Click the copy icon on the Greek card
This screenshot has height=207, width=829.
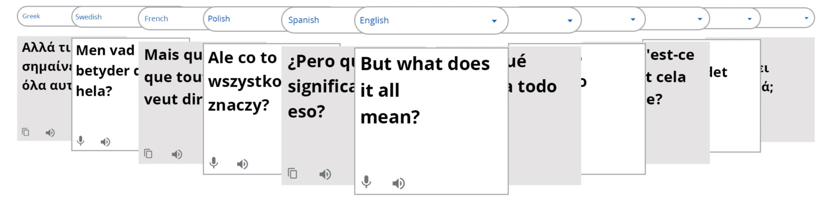[26, 132]
